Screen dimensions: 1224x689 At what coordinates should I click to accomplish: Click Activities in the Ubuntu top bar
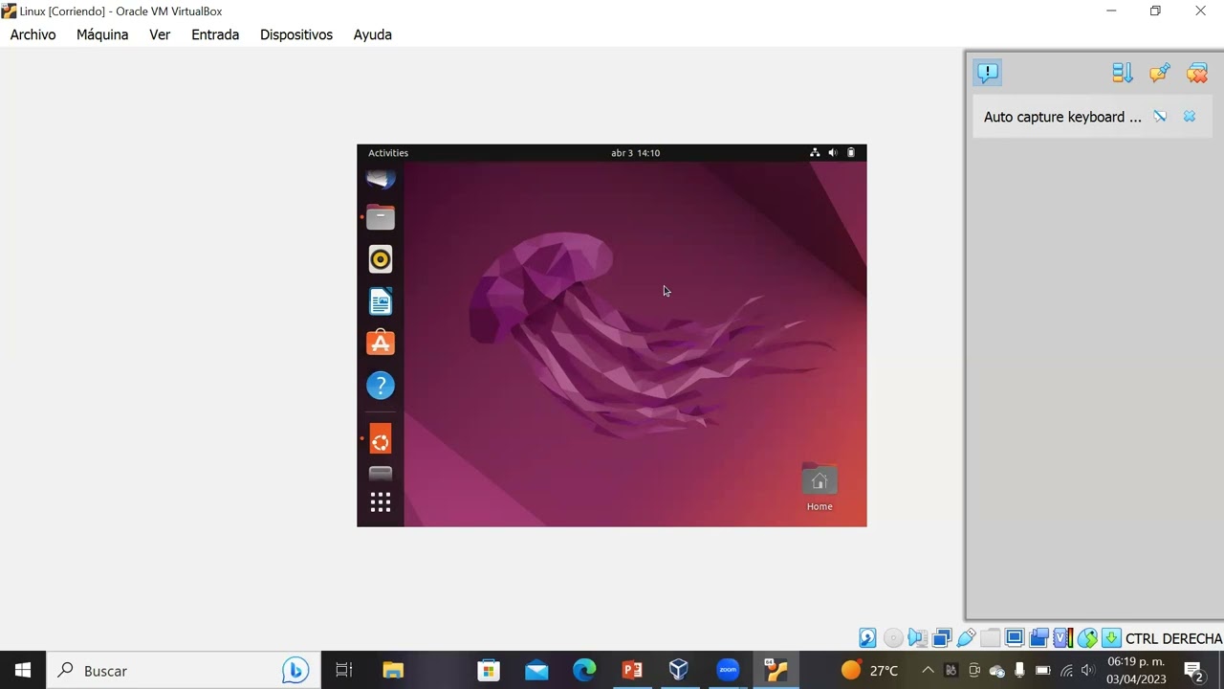(388, 153)
